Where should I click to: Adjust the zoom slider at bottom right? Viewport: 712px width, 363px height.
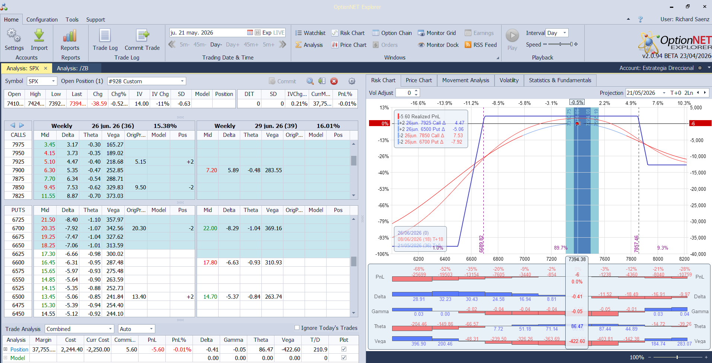(x=677, y=357)
